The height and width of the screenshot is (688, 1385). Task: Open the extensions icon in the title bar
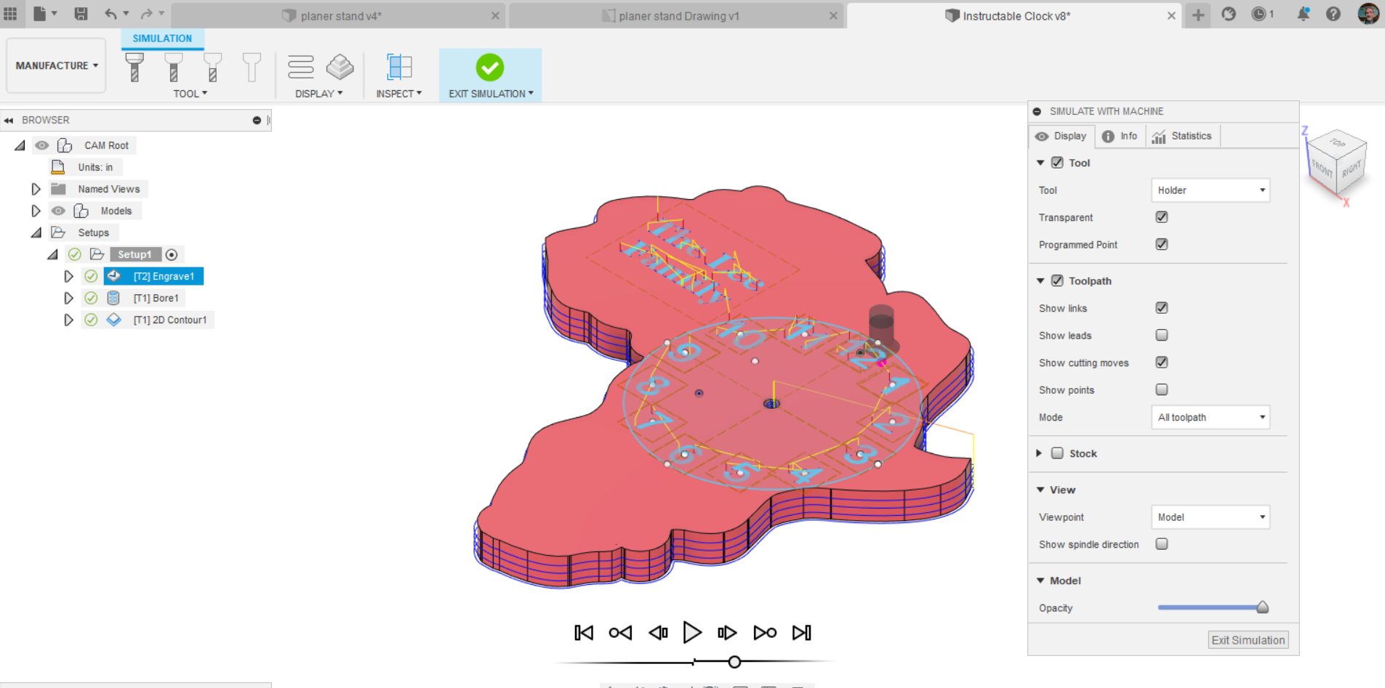click(1229, 14)
